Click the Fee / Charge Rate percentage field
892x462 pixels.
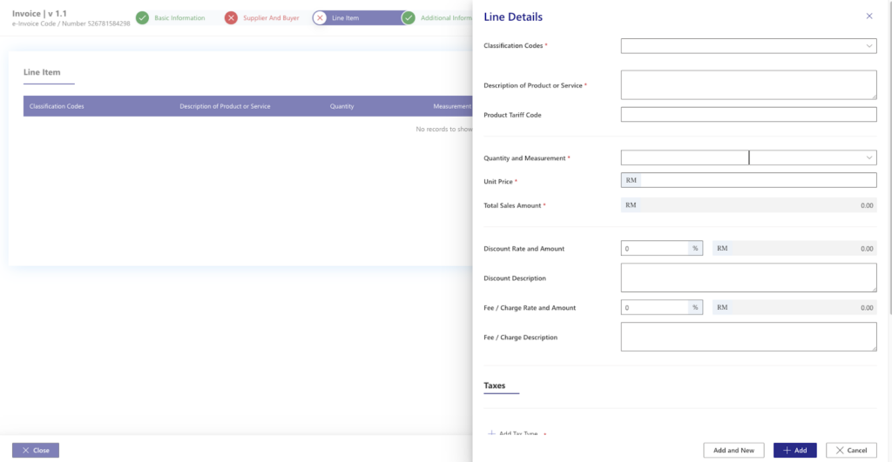click(x=655, y=307)
